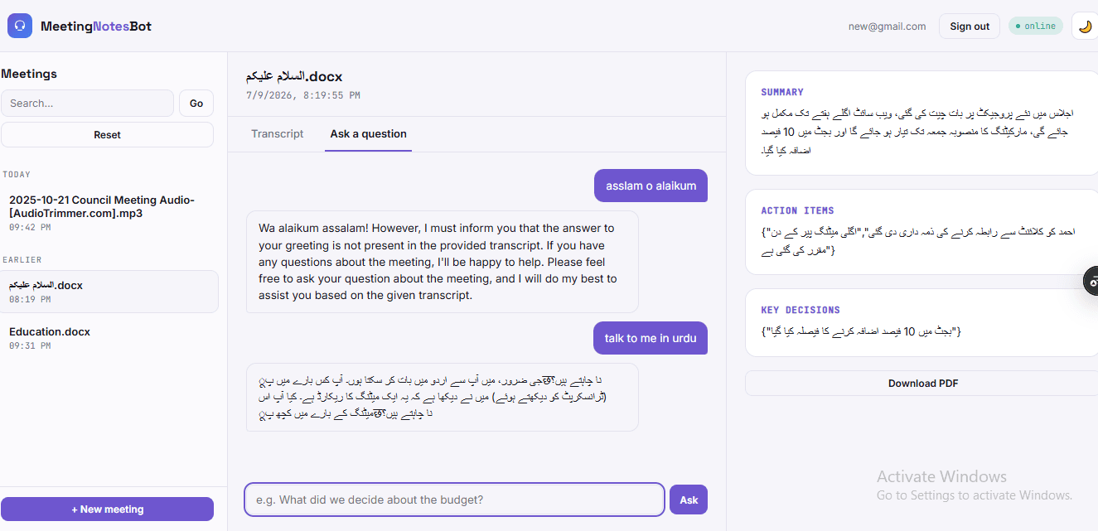The height and width of the screenshot is (531, 1098).
Task: Click the MeetingNotesBot headphone logo icon
Action: [20, 26]
